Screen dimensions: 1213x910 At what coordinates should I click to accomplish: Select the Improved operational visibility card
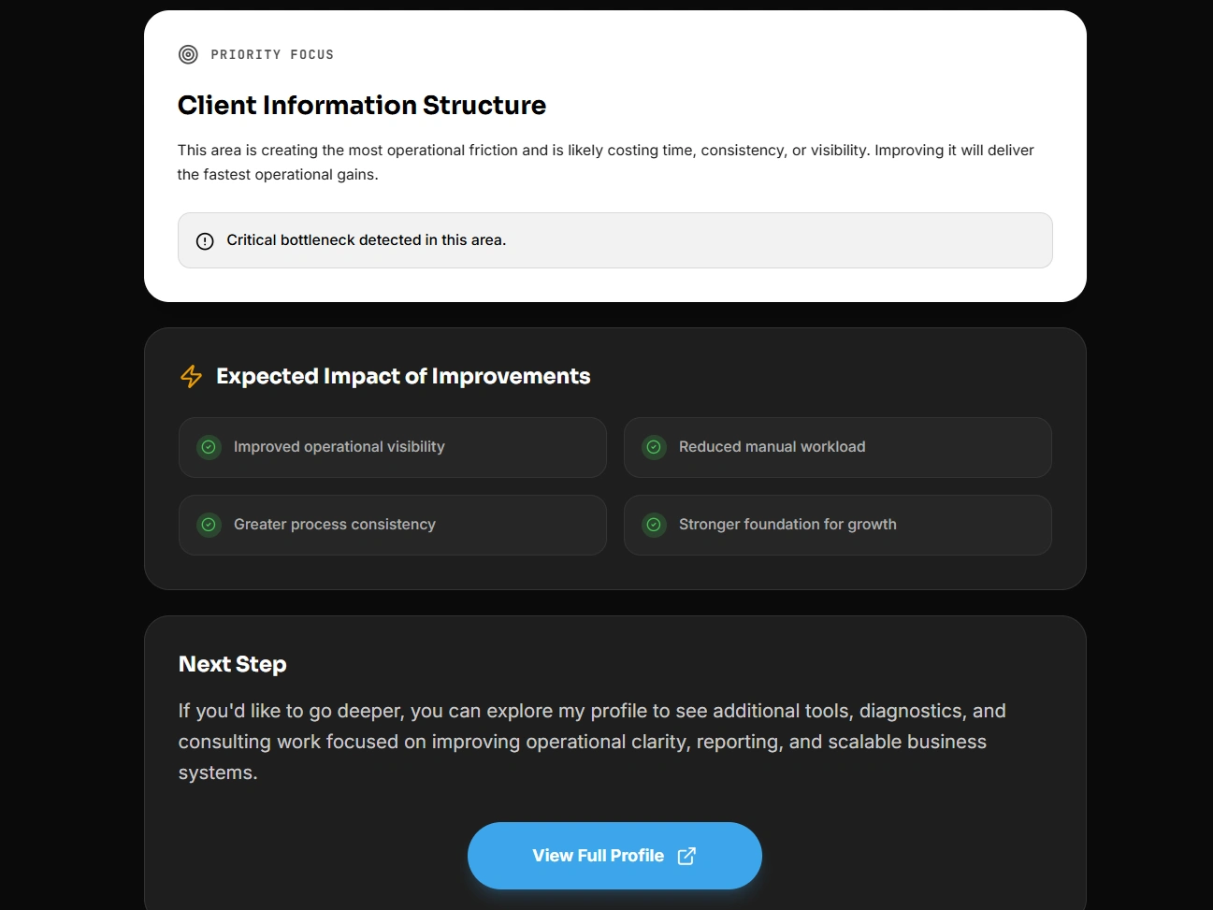(x=393, y=447)
